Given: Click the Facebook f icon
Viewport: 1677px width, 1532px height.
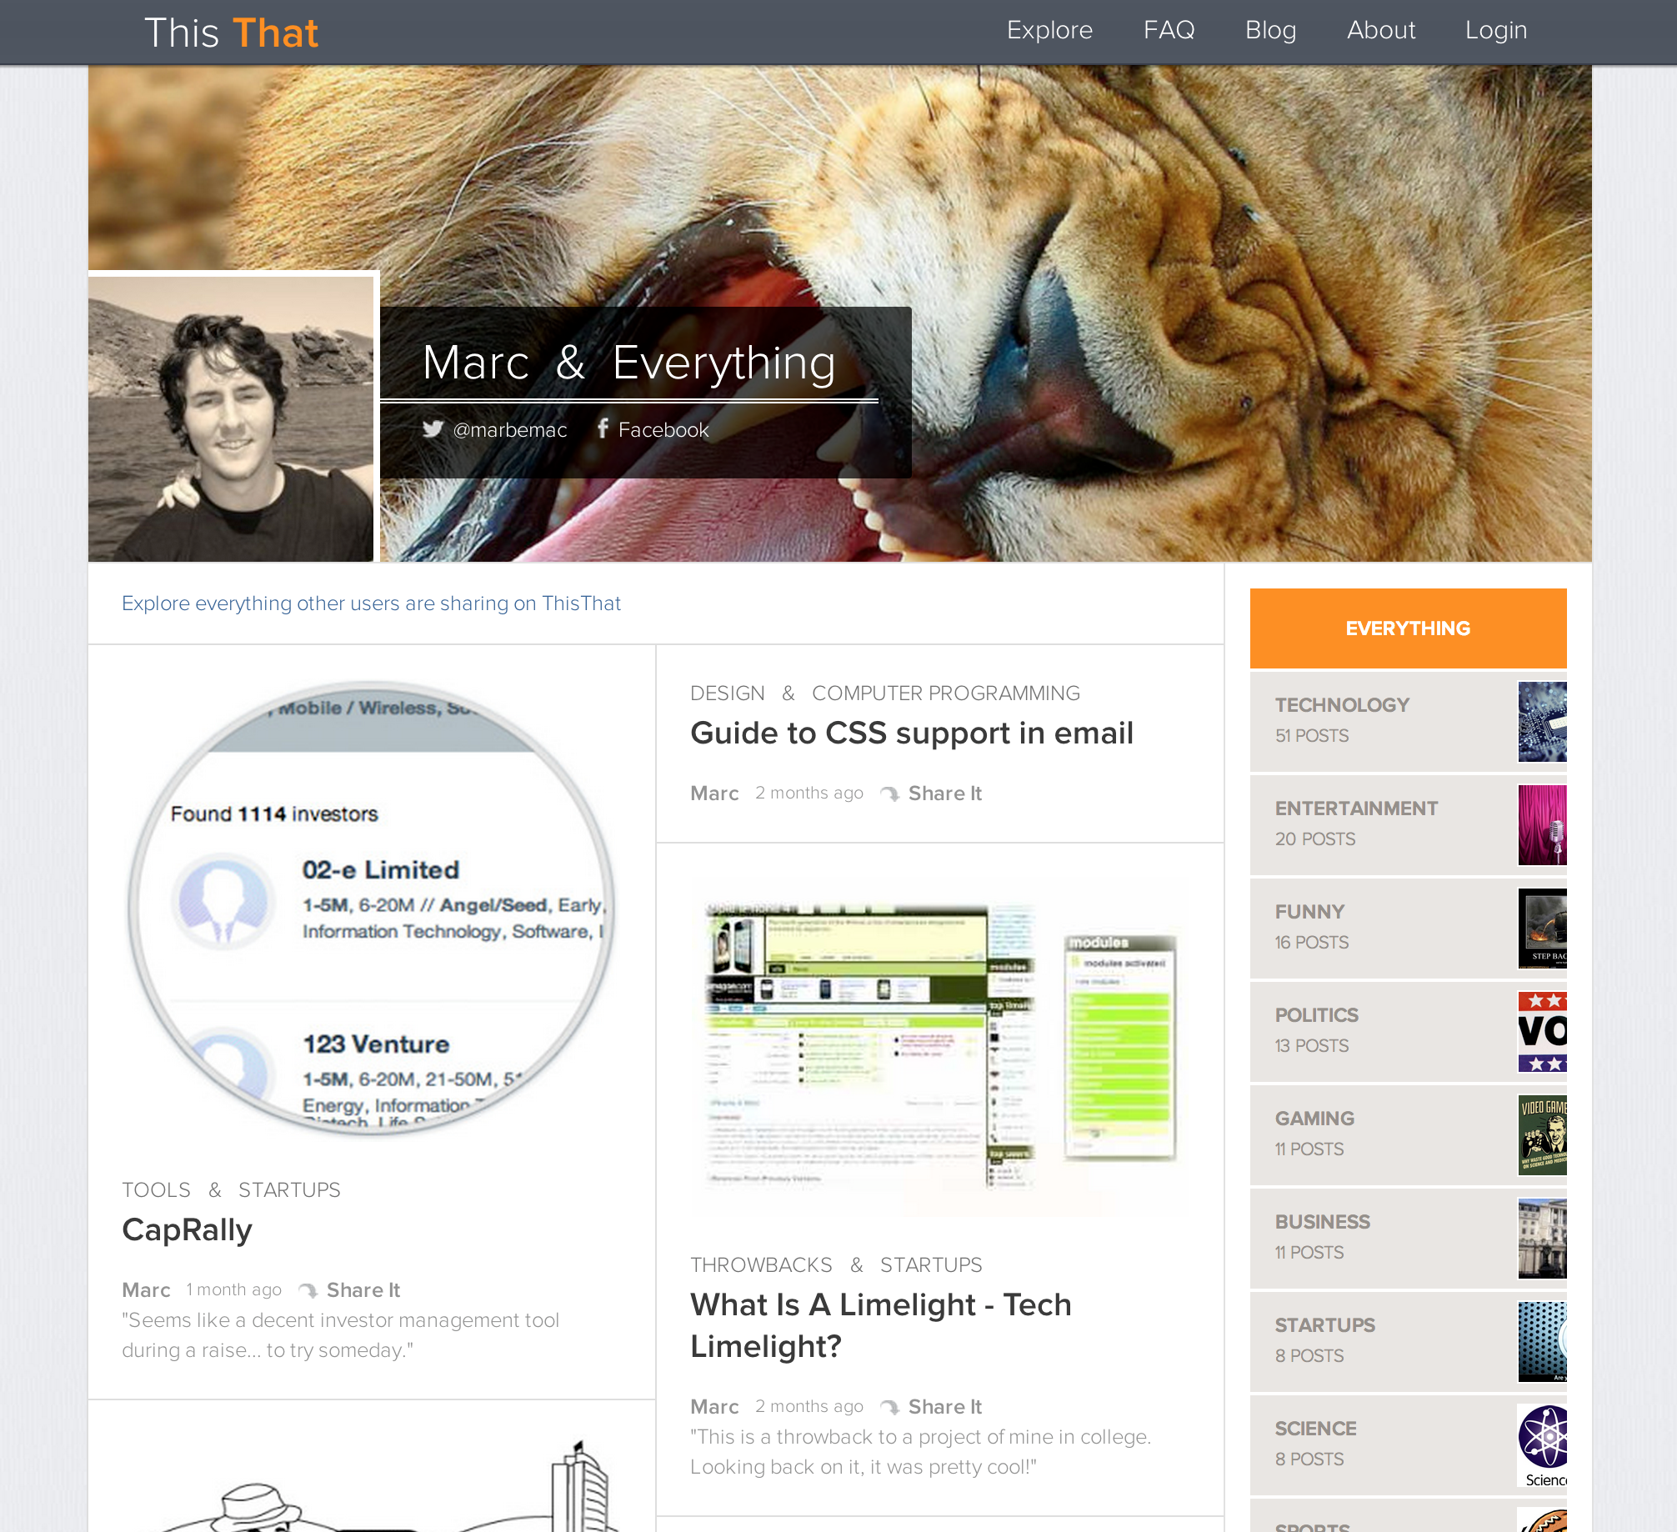Looking at the screenshot, I should (603, 428).
